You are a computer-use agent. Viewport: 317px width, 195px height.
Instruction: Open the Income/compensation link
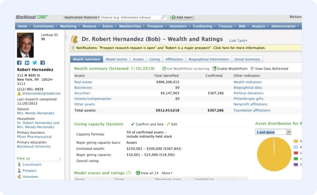coord(93,99)
